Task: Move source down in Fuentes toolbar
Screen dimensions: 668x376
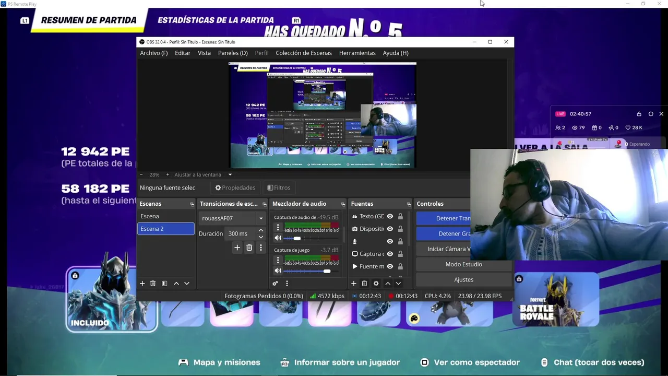Action: (398, 283)
